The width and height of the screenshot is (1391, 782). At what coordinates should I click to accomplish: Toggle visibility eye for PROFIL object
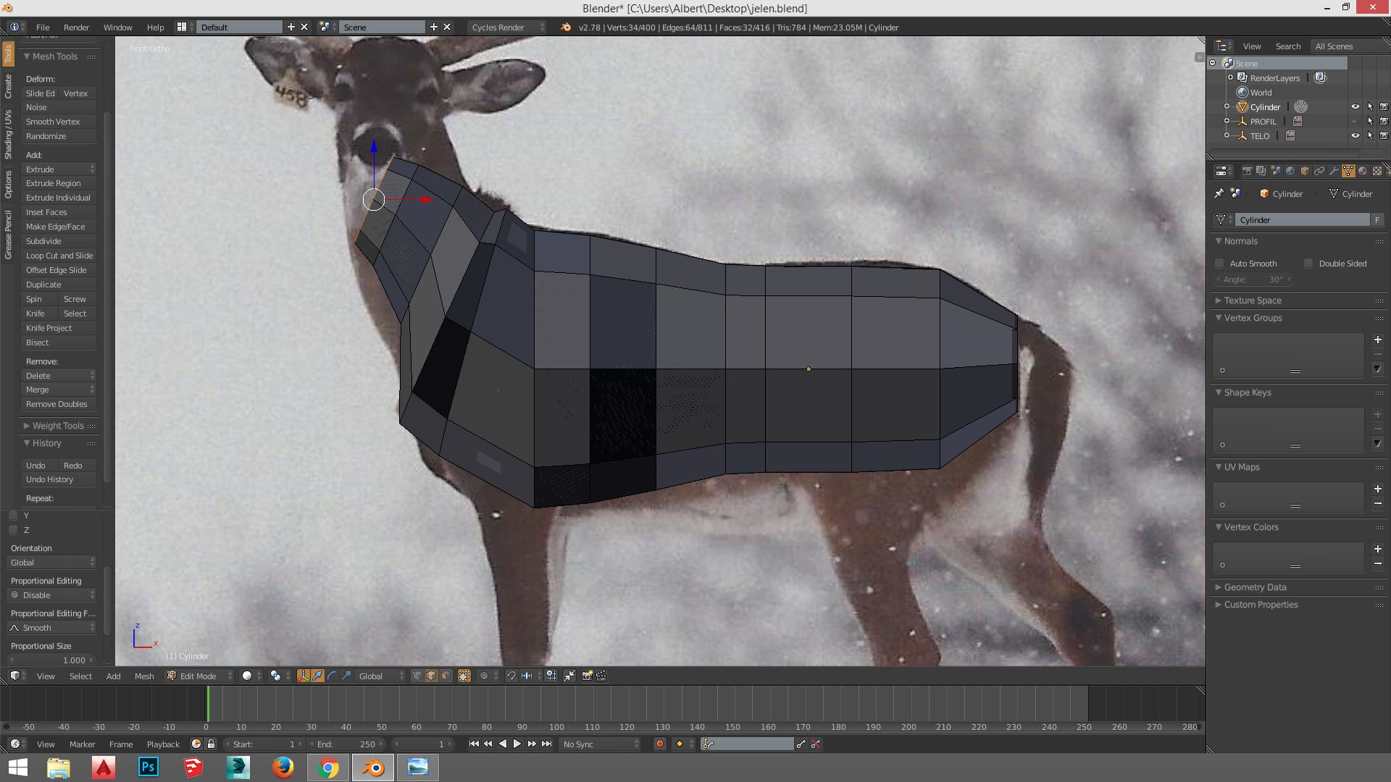[x=1355, y=121]
